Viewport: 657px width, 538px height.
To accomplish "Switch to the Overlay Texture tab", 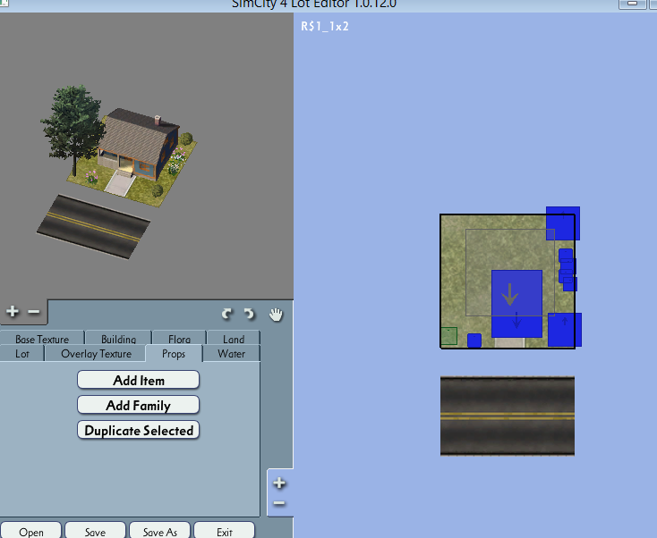I will 97,354.
